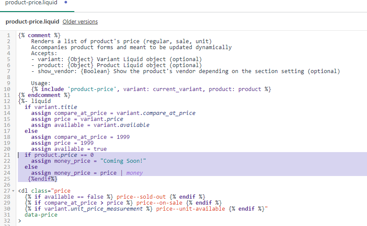Image resolution: width=367 pixels, height=226 pixels.
Task: Click the unsaved-changes dot on the file tab
Action: [x=65, y=3]
